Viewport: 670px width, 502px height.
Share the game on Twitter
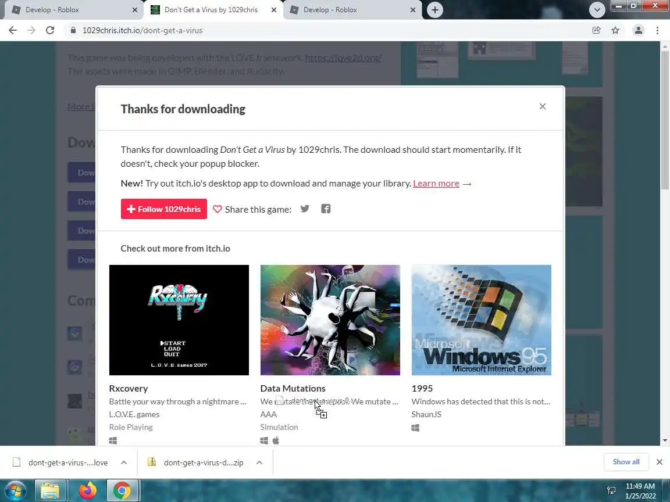305,209
